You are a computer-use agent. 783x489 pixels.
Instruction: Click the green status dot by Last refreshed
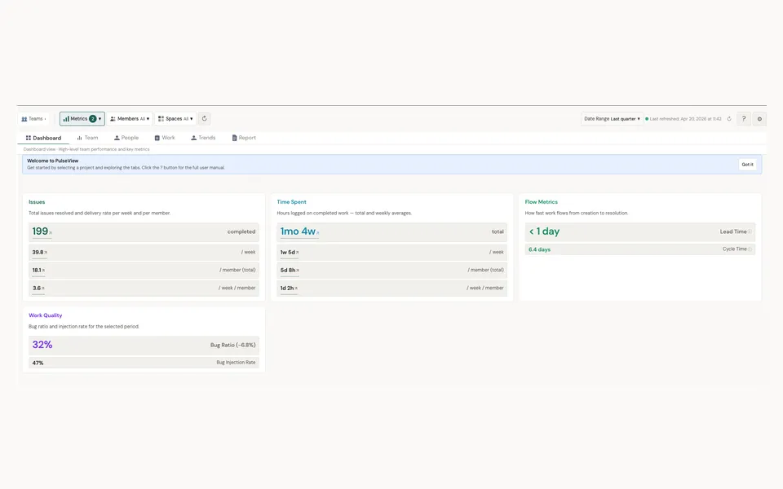[x=647, y=119]
